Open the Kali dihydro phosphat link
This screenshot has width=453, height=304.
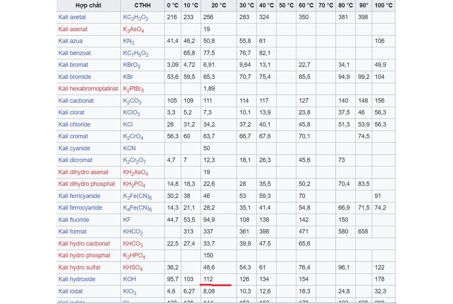87,184
